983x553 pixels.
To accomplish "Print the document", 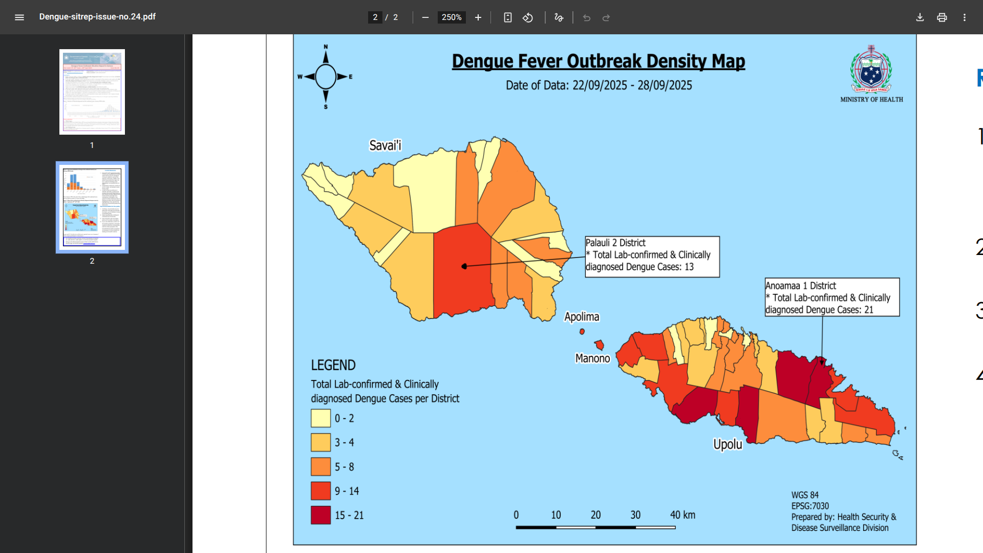I will pos(942,17).
